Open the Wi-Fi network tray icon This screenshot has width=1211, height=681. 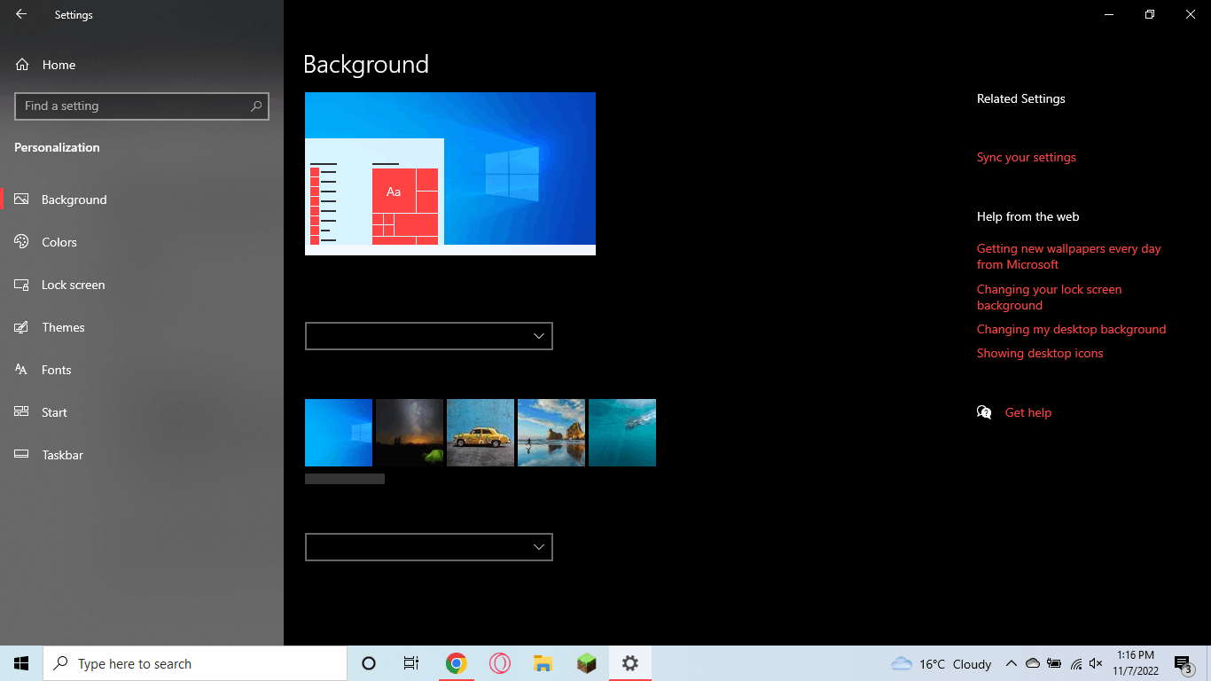1075,663
